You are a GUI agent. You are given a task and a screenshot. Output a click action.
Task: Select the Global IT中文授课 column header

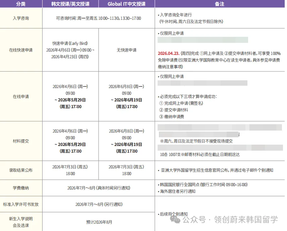point(126,4)
